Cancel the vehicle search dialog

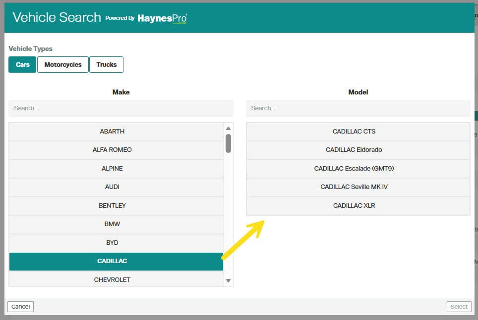coord(20,307)
